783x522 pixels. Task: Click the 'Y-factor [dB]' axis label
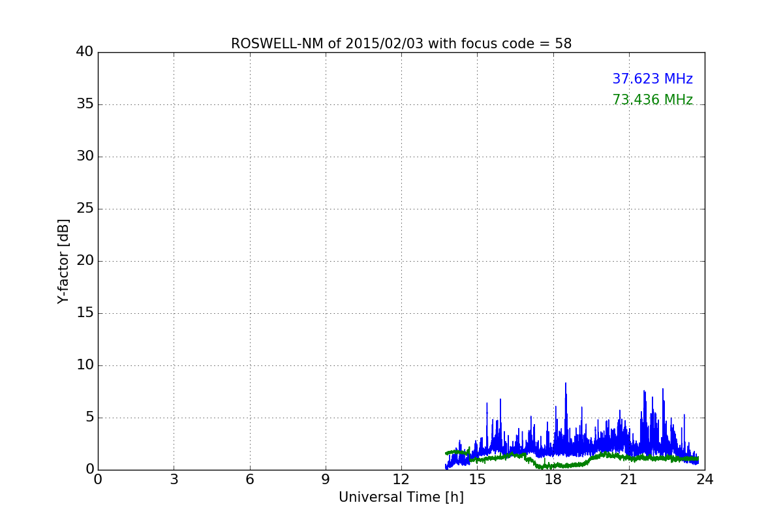click(63, 261)
